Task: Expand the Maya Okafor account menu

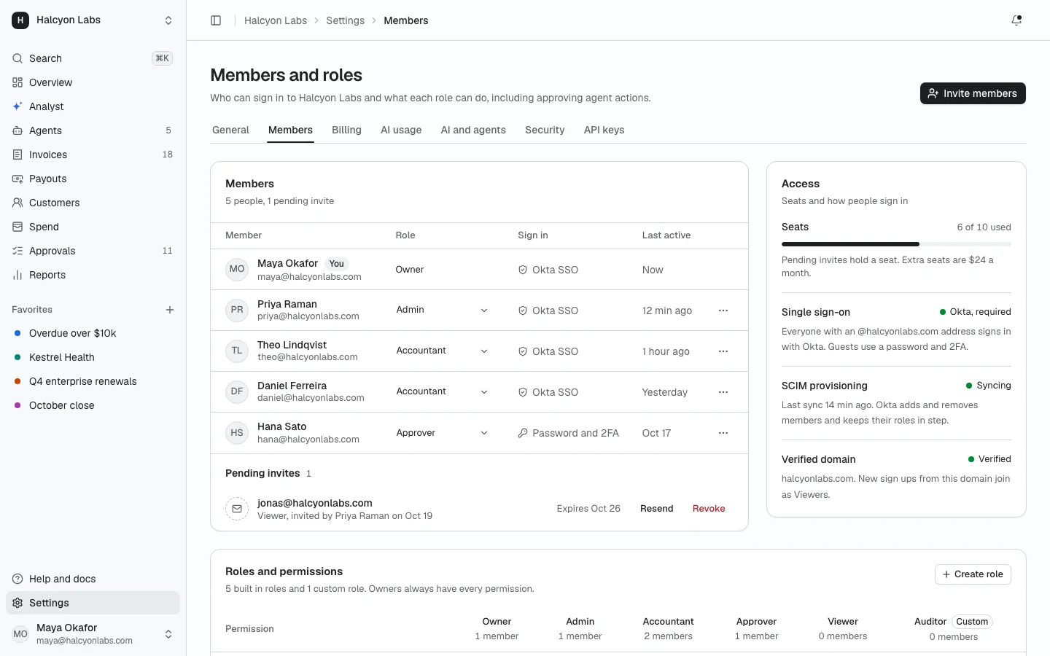Action: tap(168, 634)
